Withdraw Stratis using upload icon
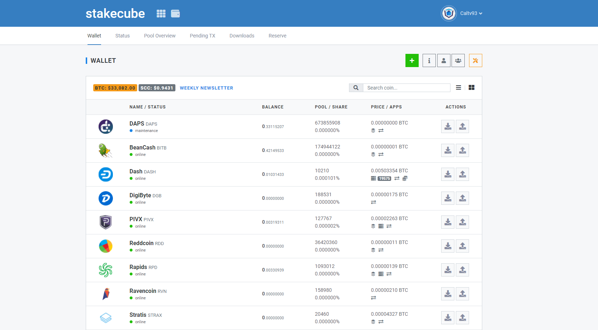This screenshot has height=330, width=598. click(x=462, y=318)
